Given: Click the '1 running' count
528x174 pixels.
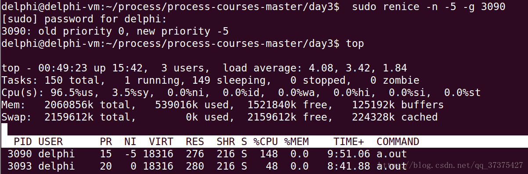Looking at the screenshot, I should (152, 81).
